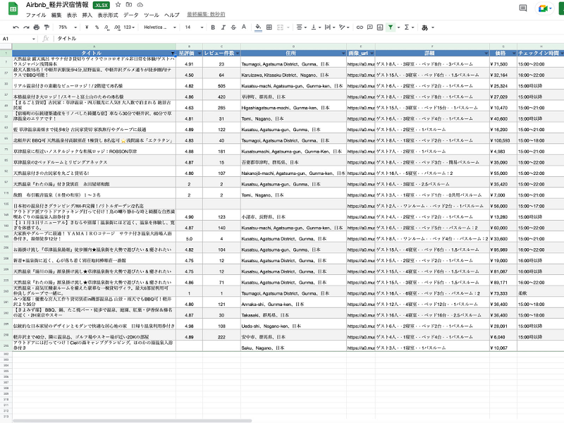Insert a link
Viewport: 564px width, 423px height.
point(360,27)
